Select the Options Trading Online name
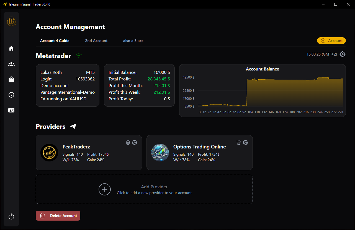The image size is (355, 230). click(x=200, y=147)
